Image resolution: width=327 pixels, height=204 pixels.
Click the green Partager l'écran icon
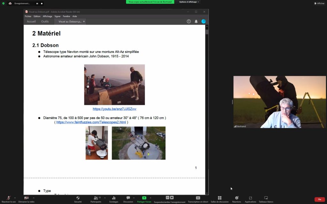point(144,198)
